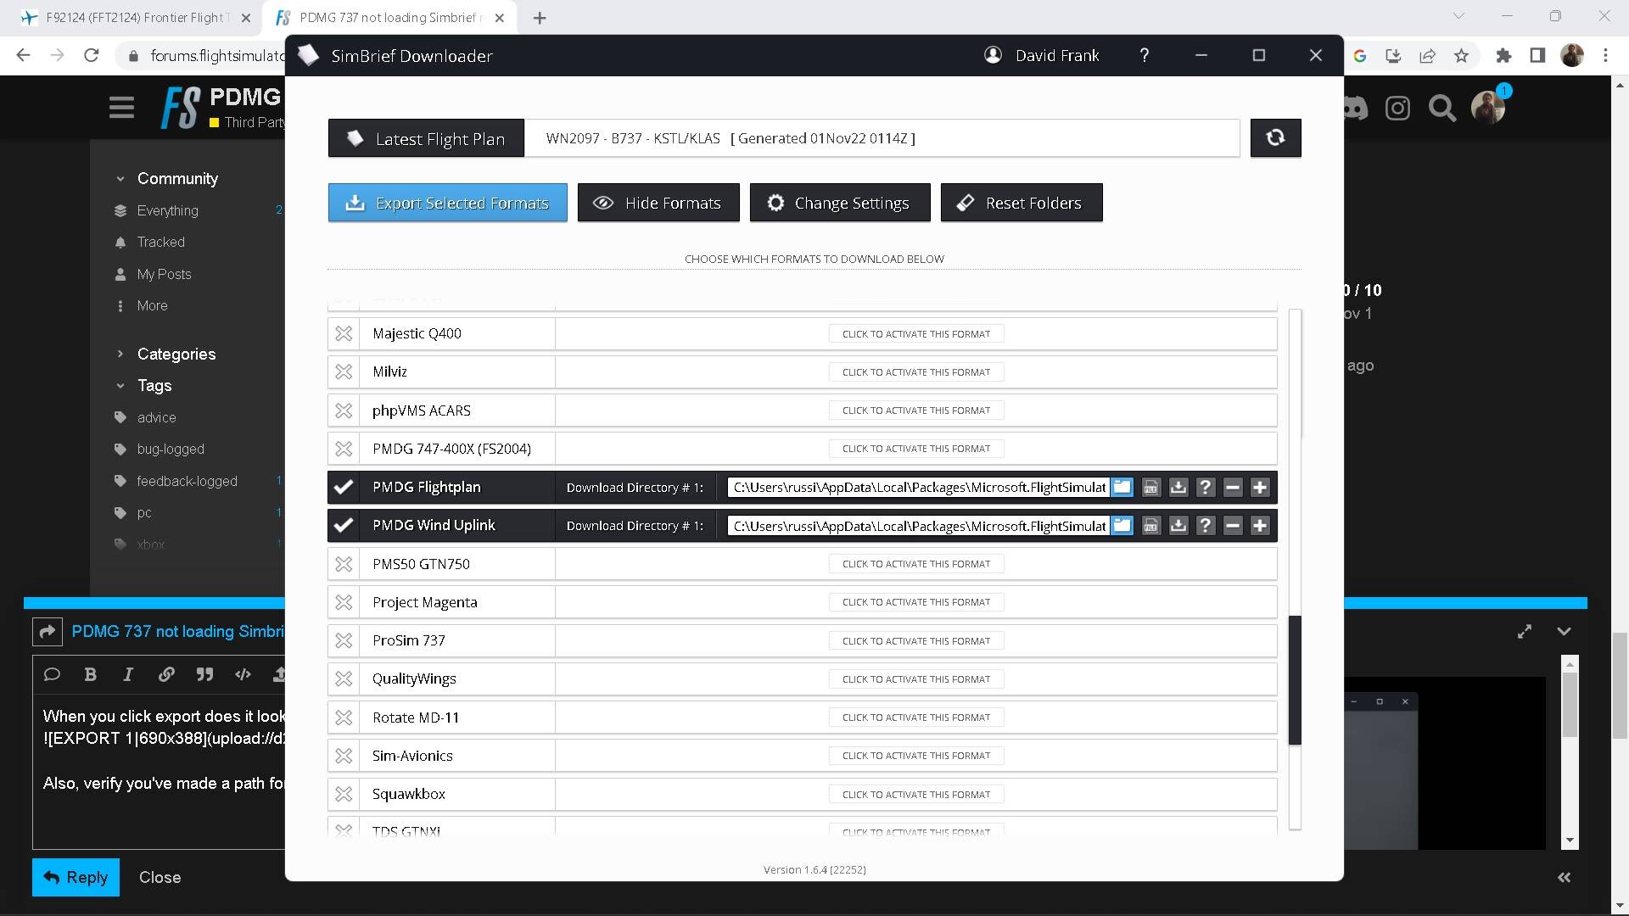This screenshot has width=1629, height=916.
Task: Select the advice tag
Action: click(x=156, y=417)
